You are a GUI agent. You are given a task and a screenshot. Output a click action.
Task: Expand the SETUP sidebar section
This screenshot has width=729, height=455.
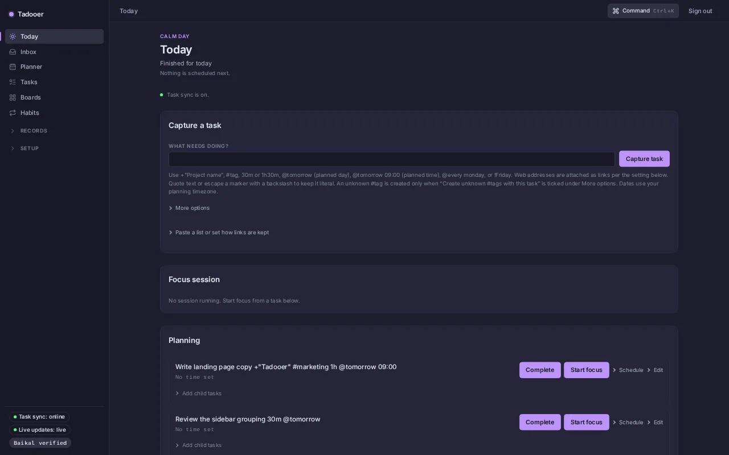(54, 148)
